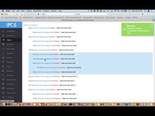Click Delete for the Bags category
Image resolution: width=155 pixels, height=116 pixels.
coord(52,28)
